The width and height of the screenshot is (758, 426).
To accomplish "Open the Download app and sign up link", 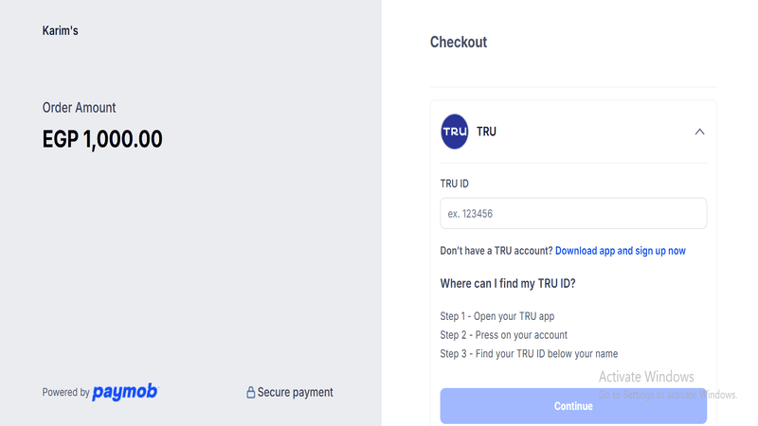I will (621, 251).
